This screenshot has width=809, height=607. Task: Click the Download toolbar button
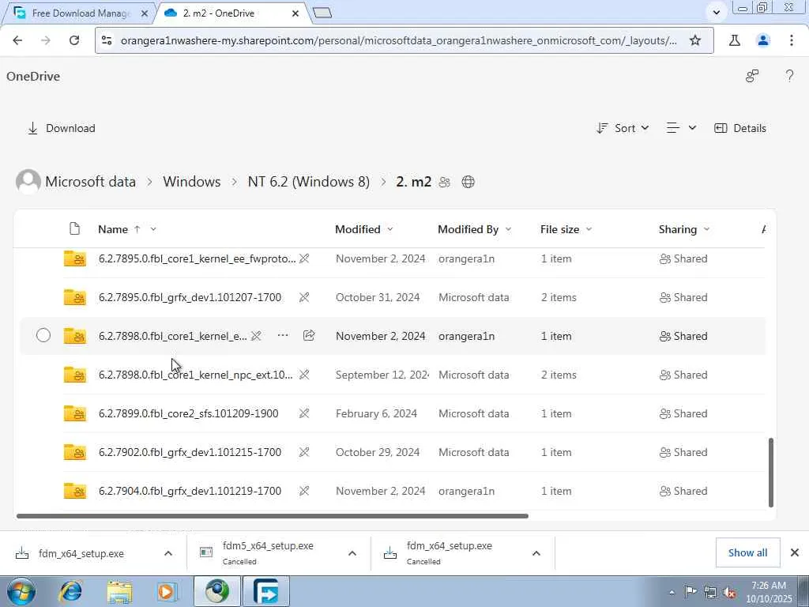(62, 128)
